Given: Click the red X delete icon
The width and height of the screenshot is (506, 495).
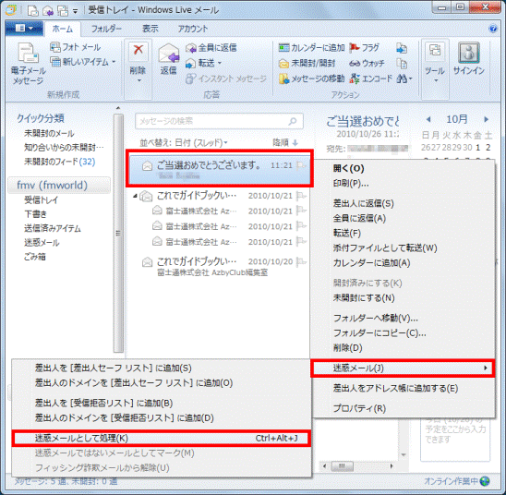Looking at the screenshot, I should (x=139, y=51).
